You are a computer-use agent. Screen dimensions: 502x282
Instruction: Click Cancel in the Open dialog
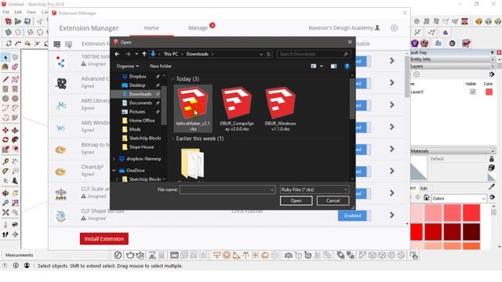(333, 201)
